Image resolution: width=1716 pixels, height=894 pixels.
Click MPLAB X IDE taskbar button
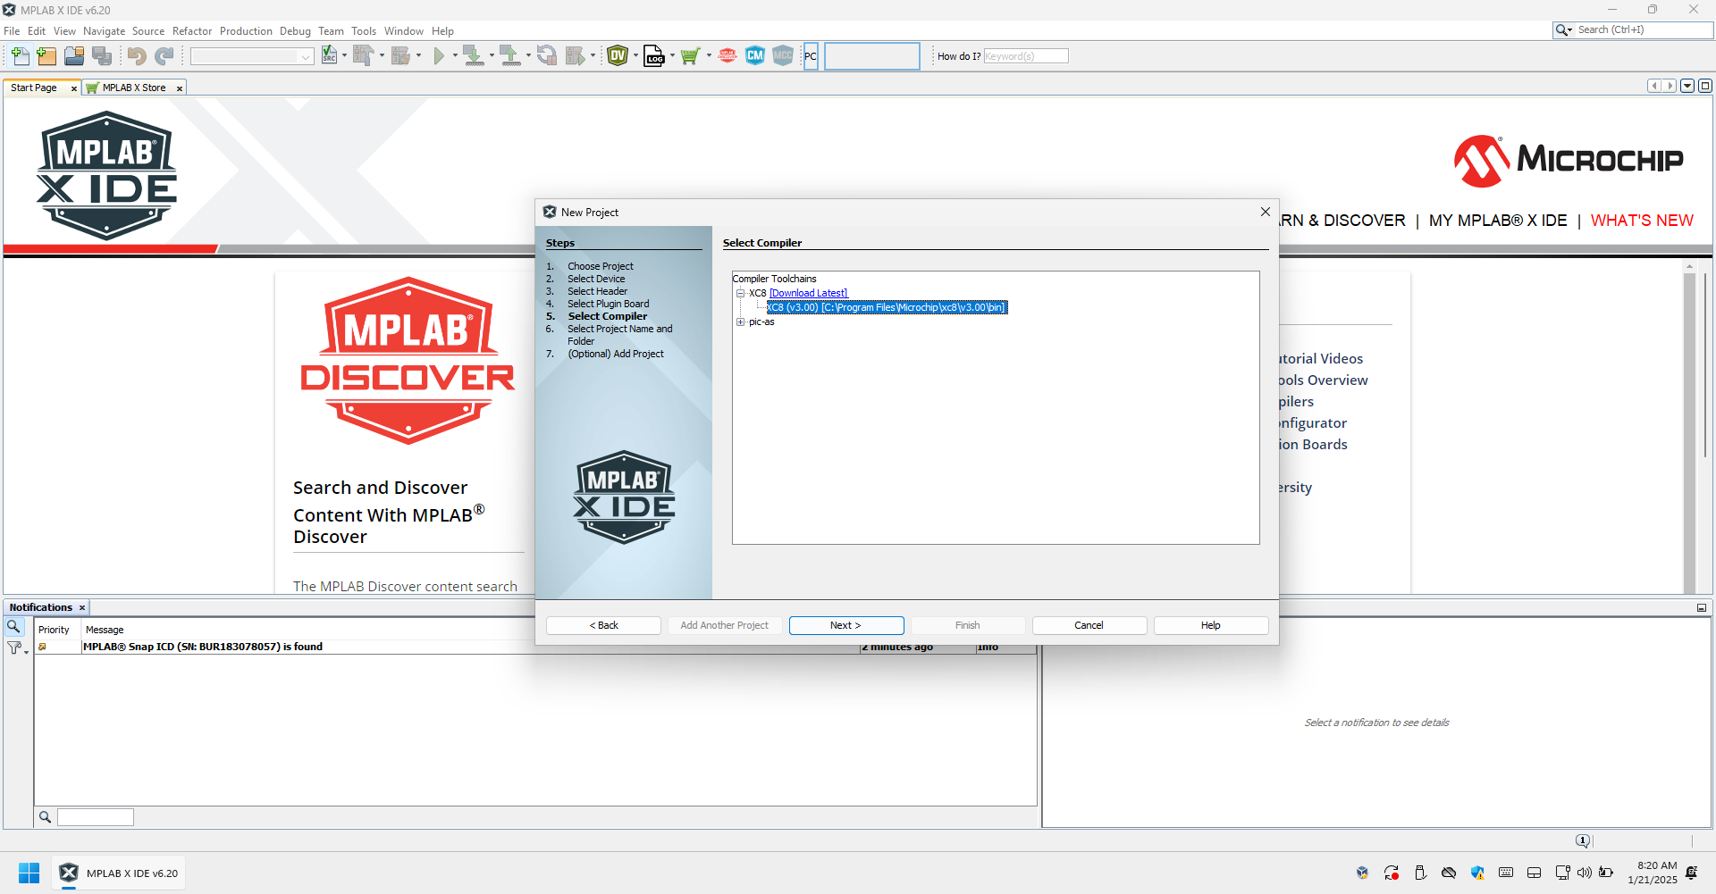click(120, 873)
